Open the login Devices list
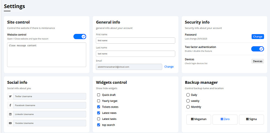 [258, 61]
